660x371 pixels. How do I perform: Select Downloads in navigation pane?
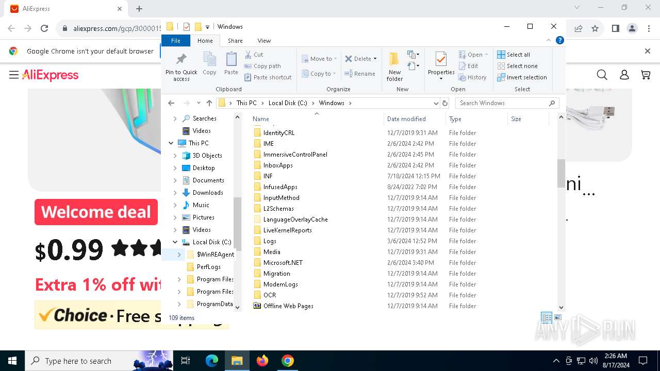pos(208,193)
